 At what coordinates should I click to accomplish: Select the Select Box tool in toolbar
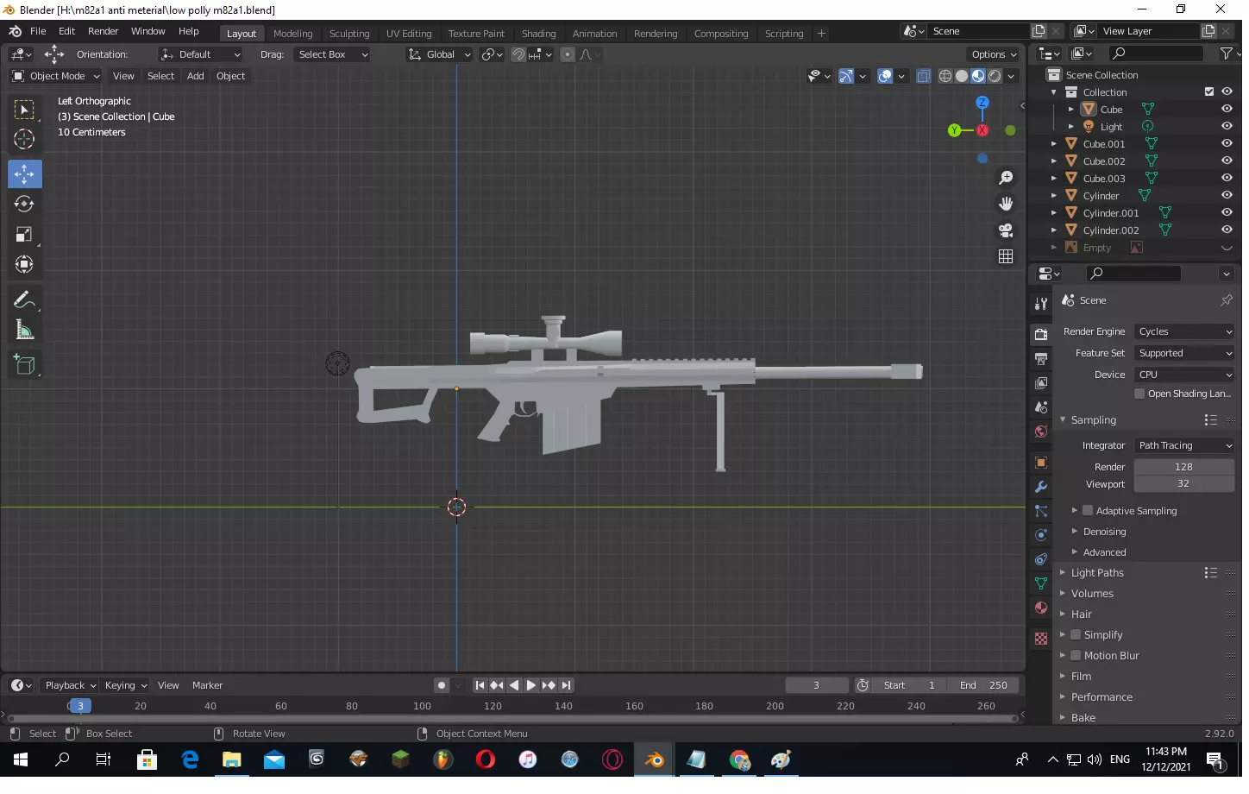24,110
